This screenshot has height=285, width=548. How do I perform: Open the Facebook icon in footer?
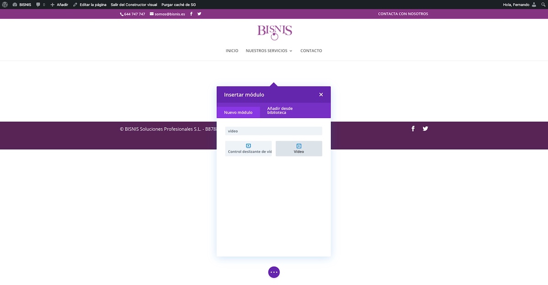pos(413,129)
